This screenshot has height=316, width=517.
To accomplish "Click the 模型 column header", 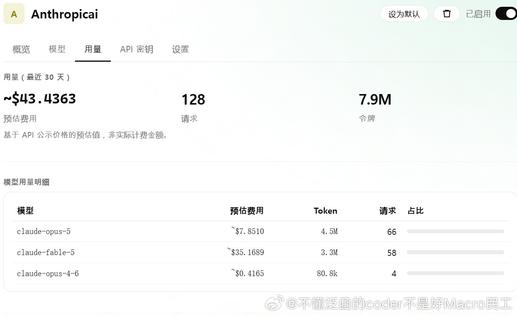I will 25,211.
